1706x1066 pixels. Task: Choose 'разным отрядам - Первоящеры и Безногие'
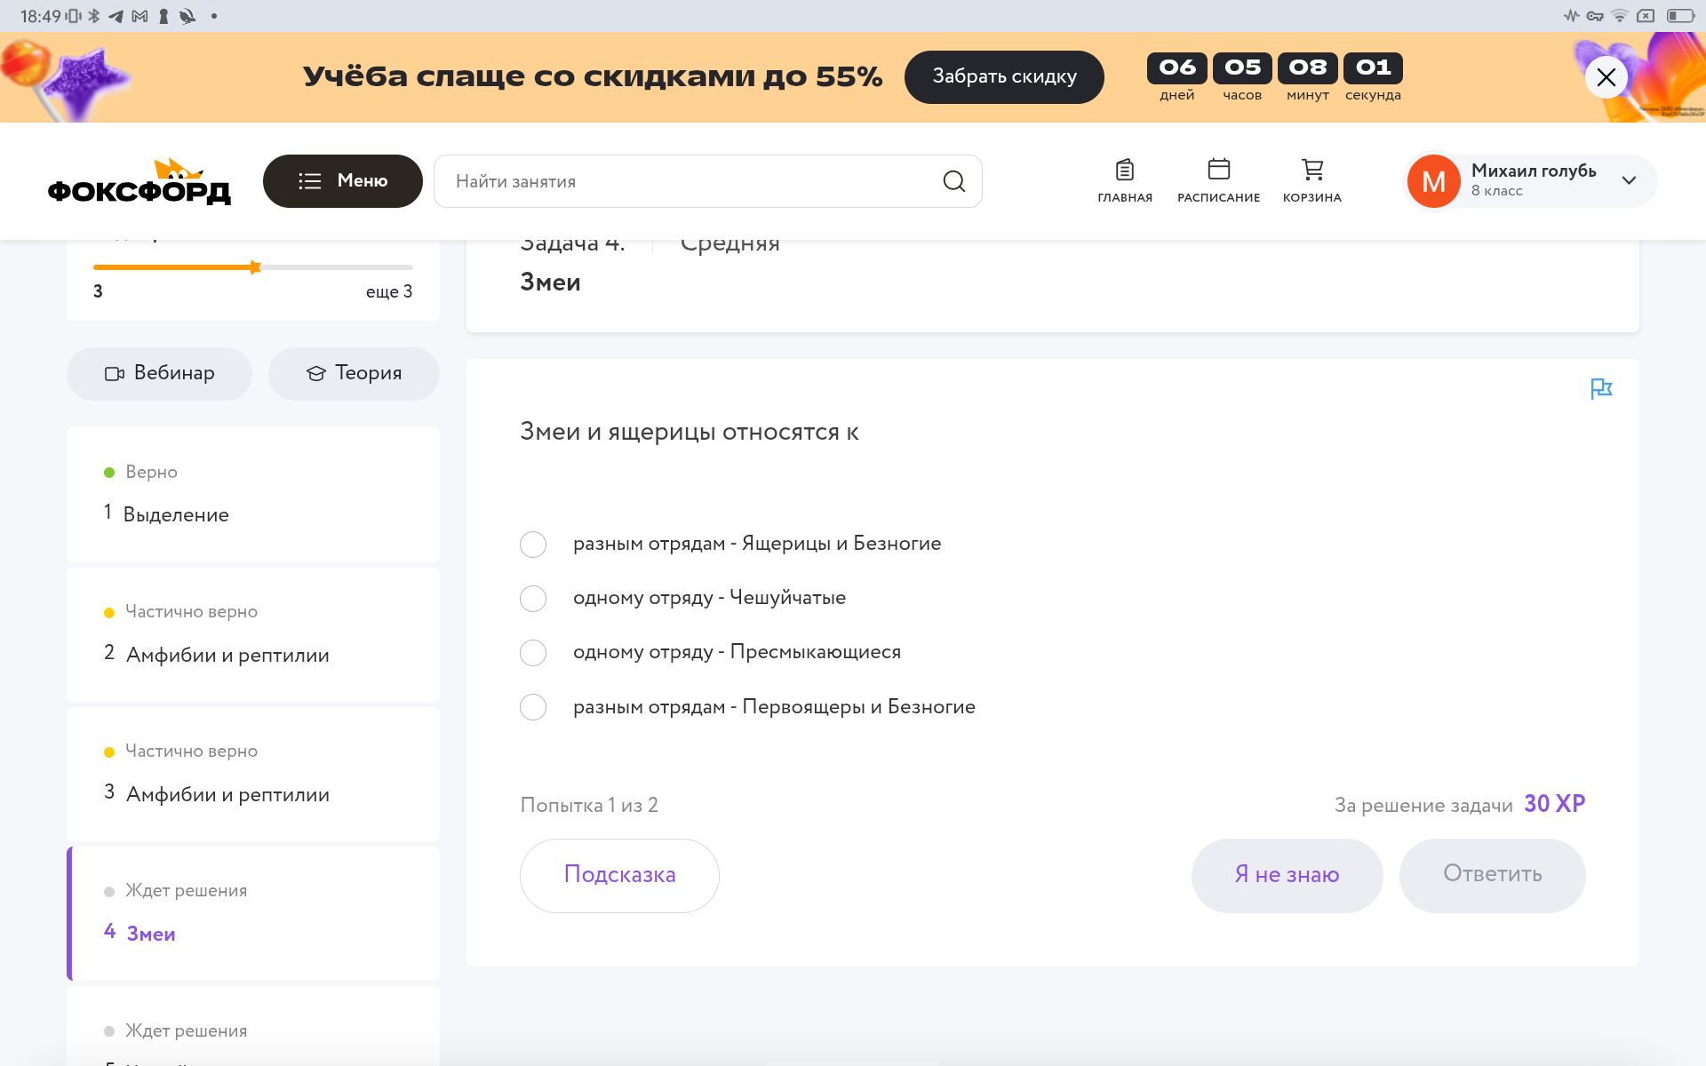(533, 707)
